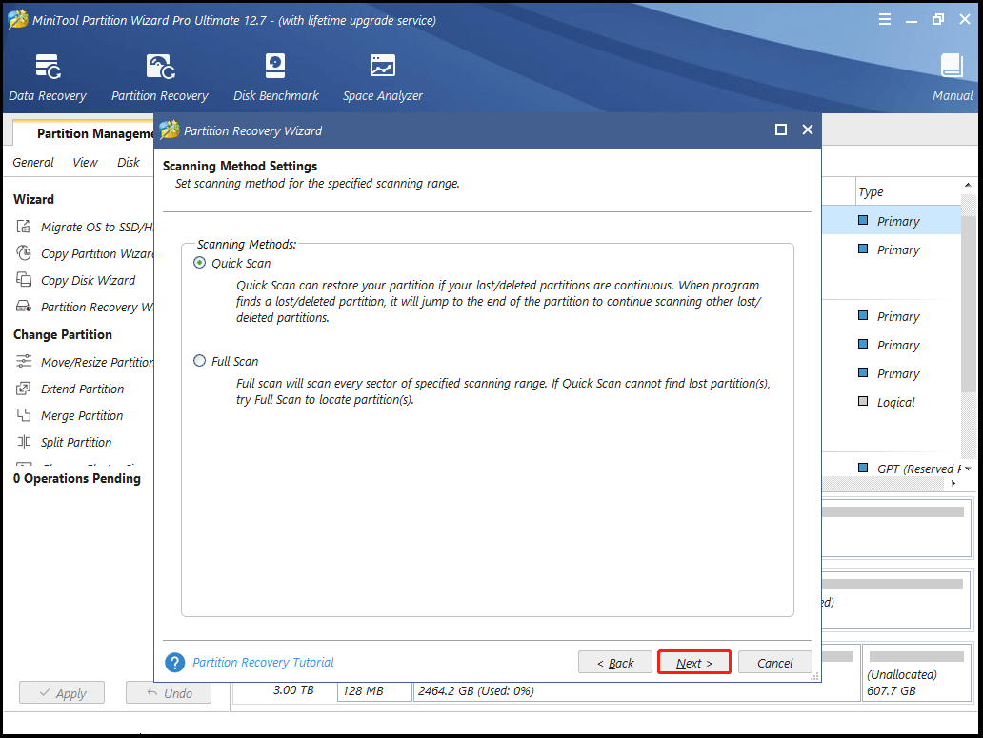Close the MiniTool Partition Wizard main window
This screenshot has width=983, height=738.
pos(965,19)
